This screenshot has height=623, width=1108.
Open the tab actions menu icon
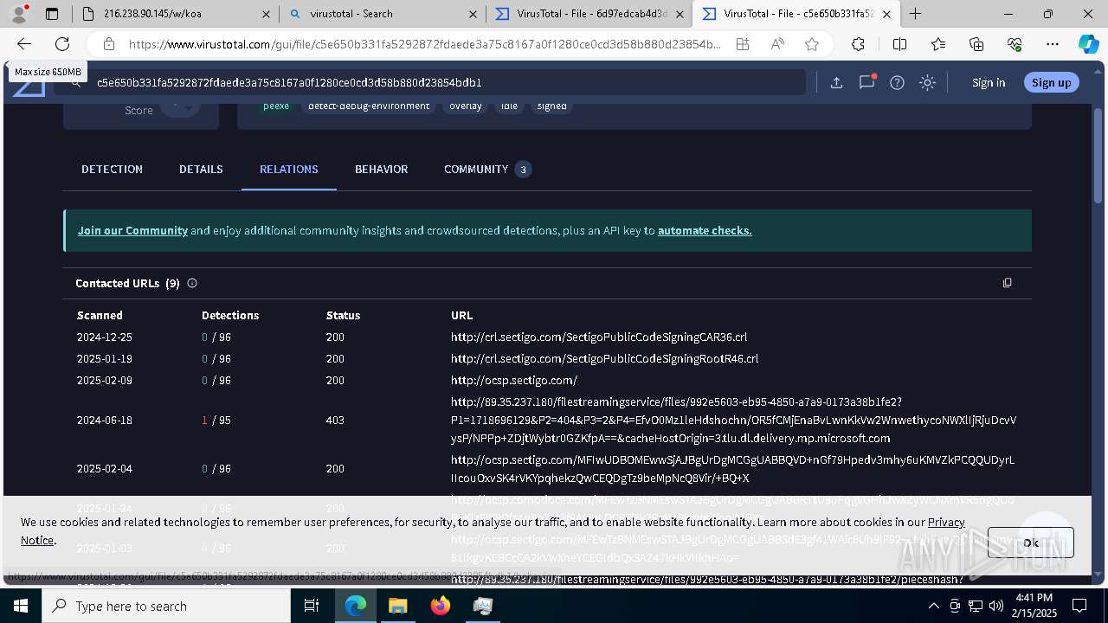(x=52, y=14)
